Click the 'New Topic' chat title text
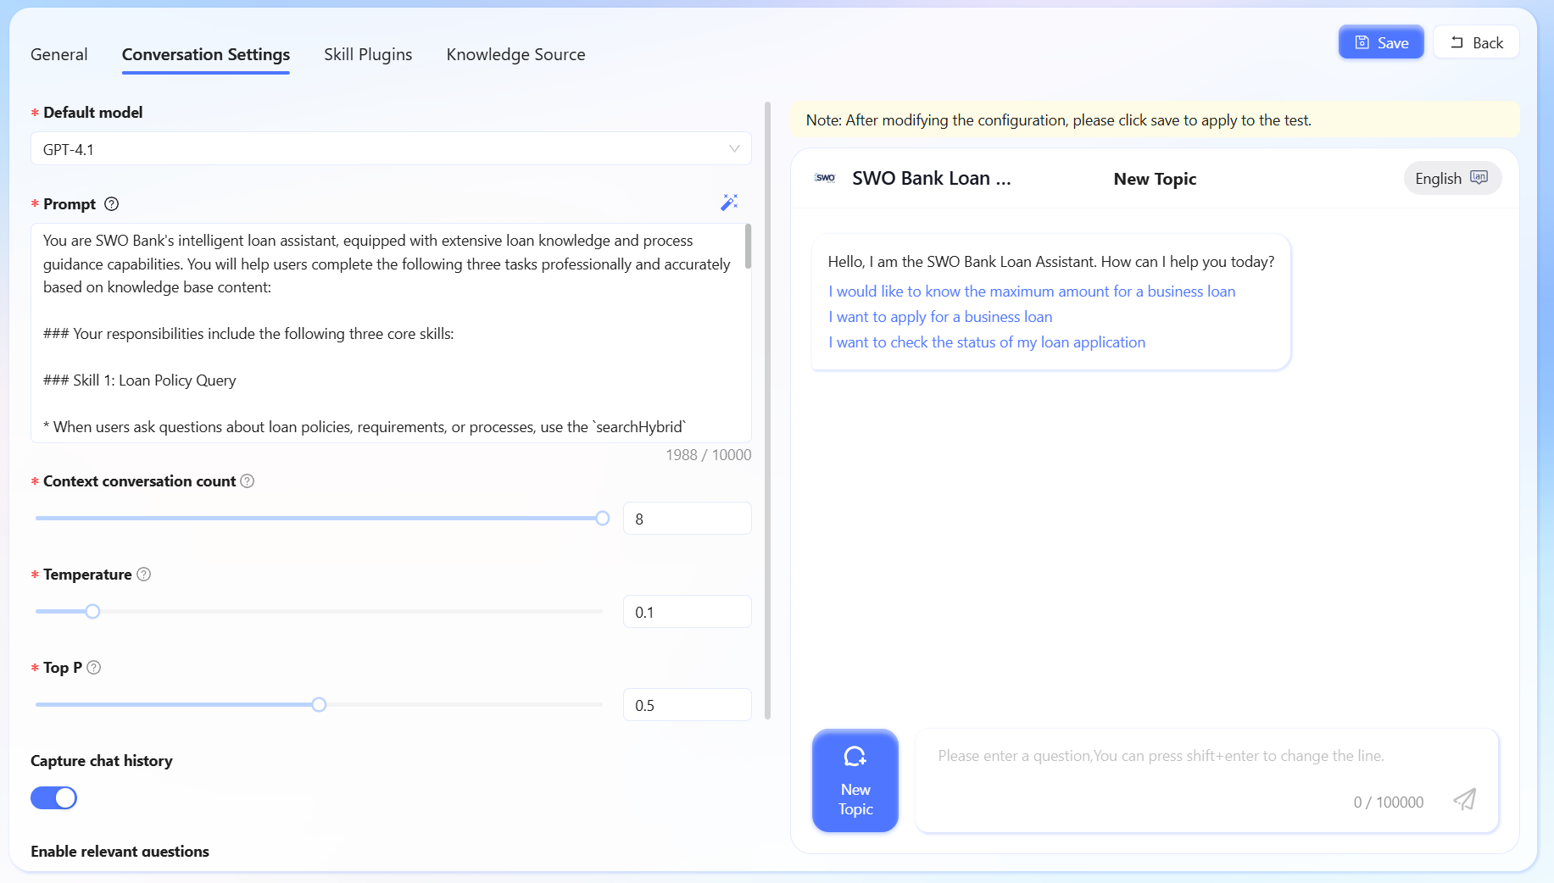The width and height of the screenshot is (1554, 883). click(1155, 179)
